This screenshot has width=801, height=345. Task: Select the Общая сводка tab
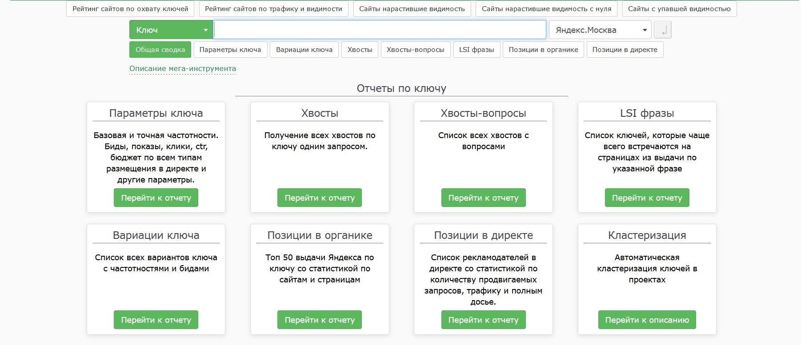pos(160,50)
